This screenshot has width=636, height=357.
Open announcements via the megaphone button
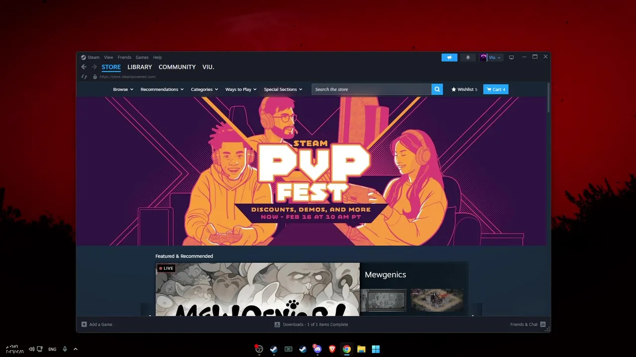449,58
